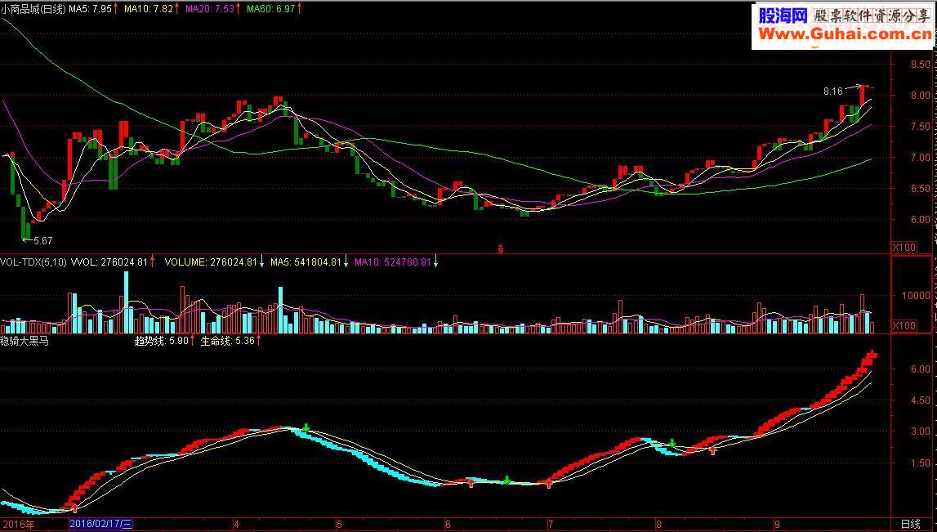
Task: Click the highlighted date 2016/02/17/三
Action: click(x=100, y=524)
